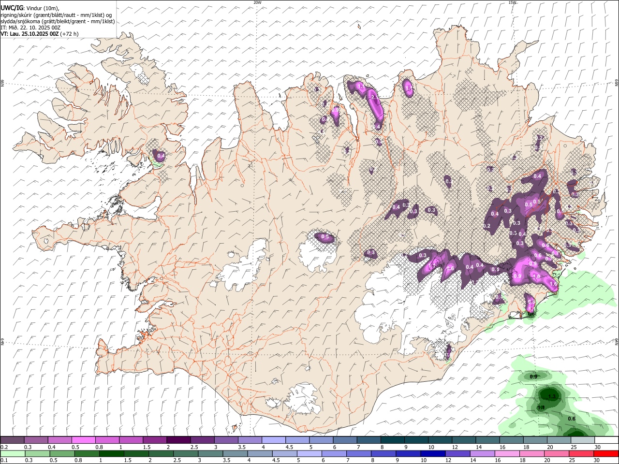Select the bright pink 0.5 snow legend swatch
The image size is (619, 464).
(84, 440)
